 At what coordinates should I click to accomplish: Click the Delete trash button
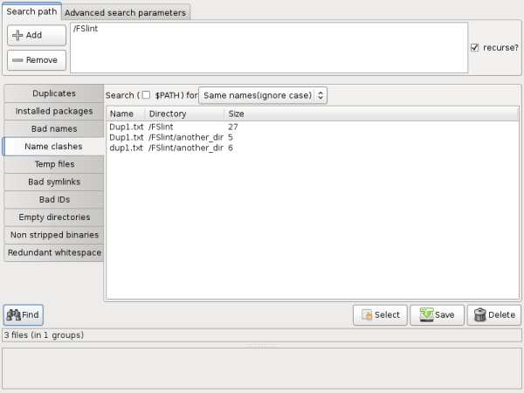[493, 315]
